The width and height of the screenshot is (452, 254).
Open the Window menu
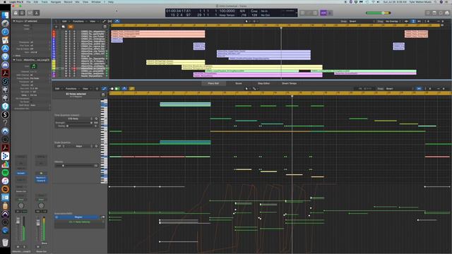tap(96, 1)
